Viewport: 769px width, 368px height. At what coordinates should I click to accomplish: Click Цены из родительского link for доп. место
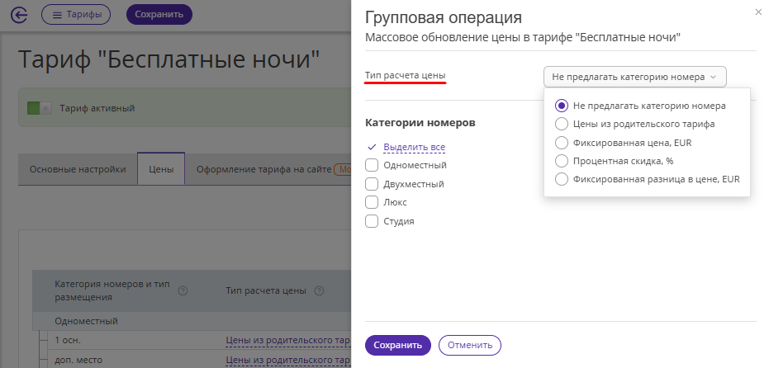point(288,360)
